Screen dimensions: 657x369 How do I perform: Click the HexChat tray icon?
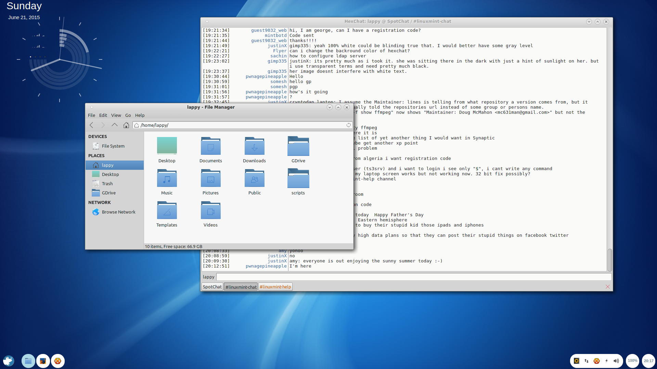596,361
